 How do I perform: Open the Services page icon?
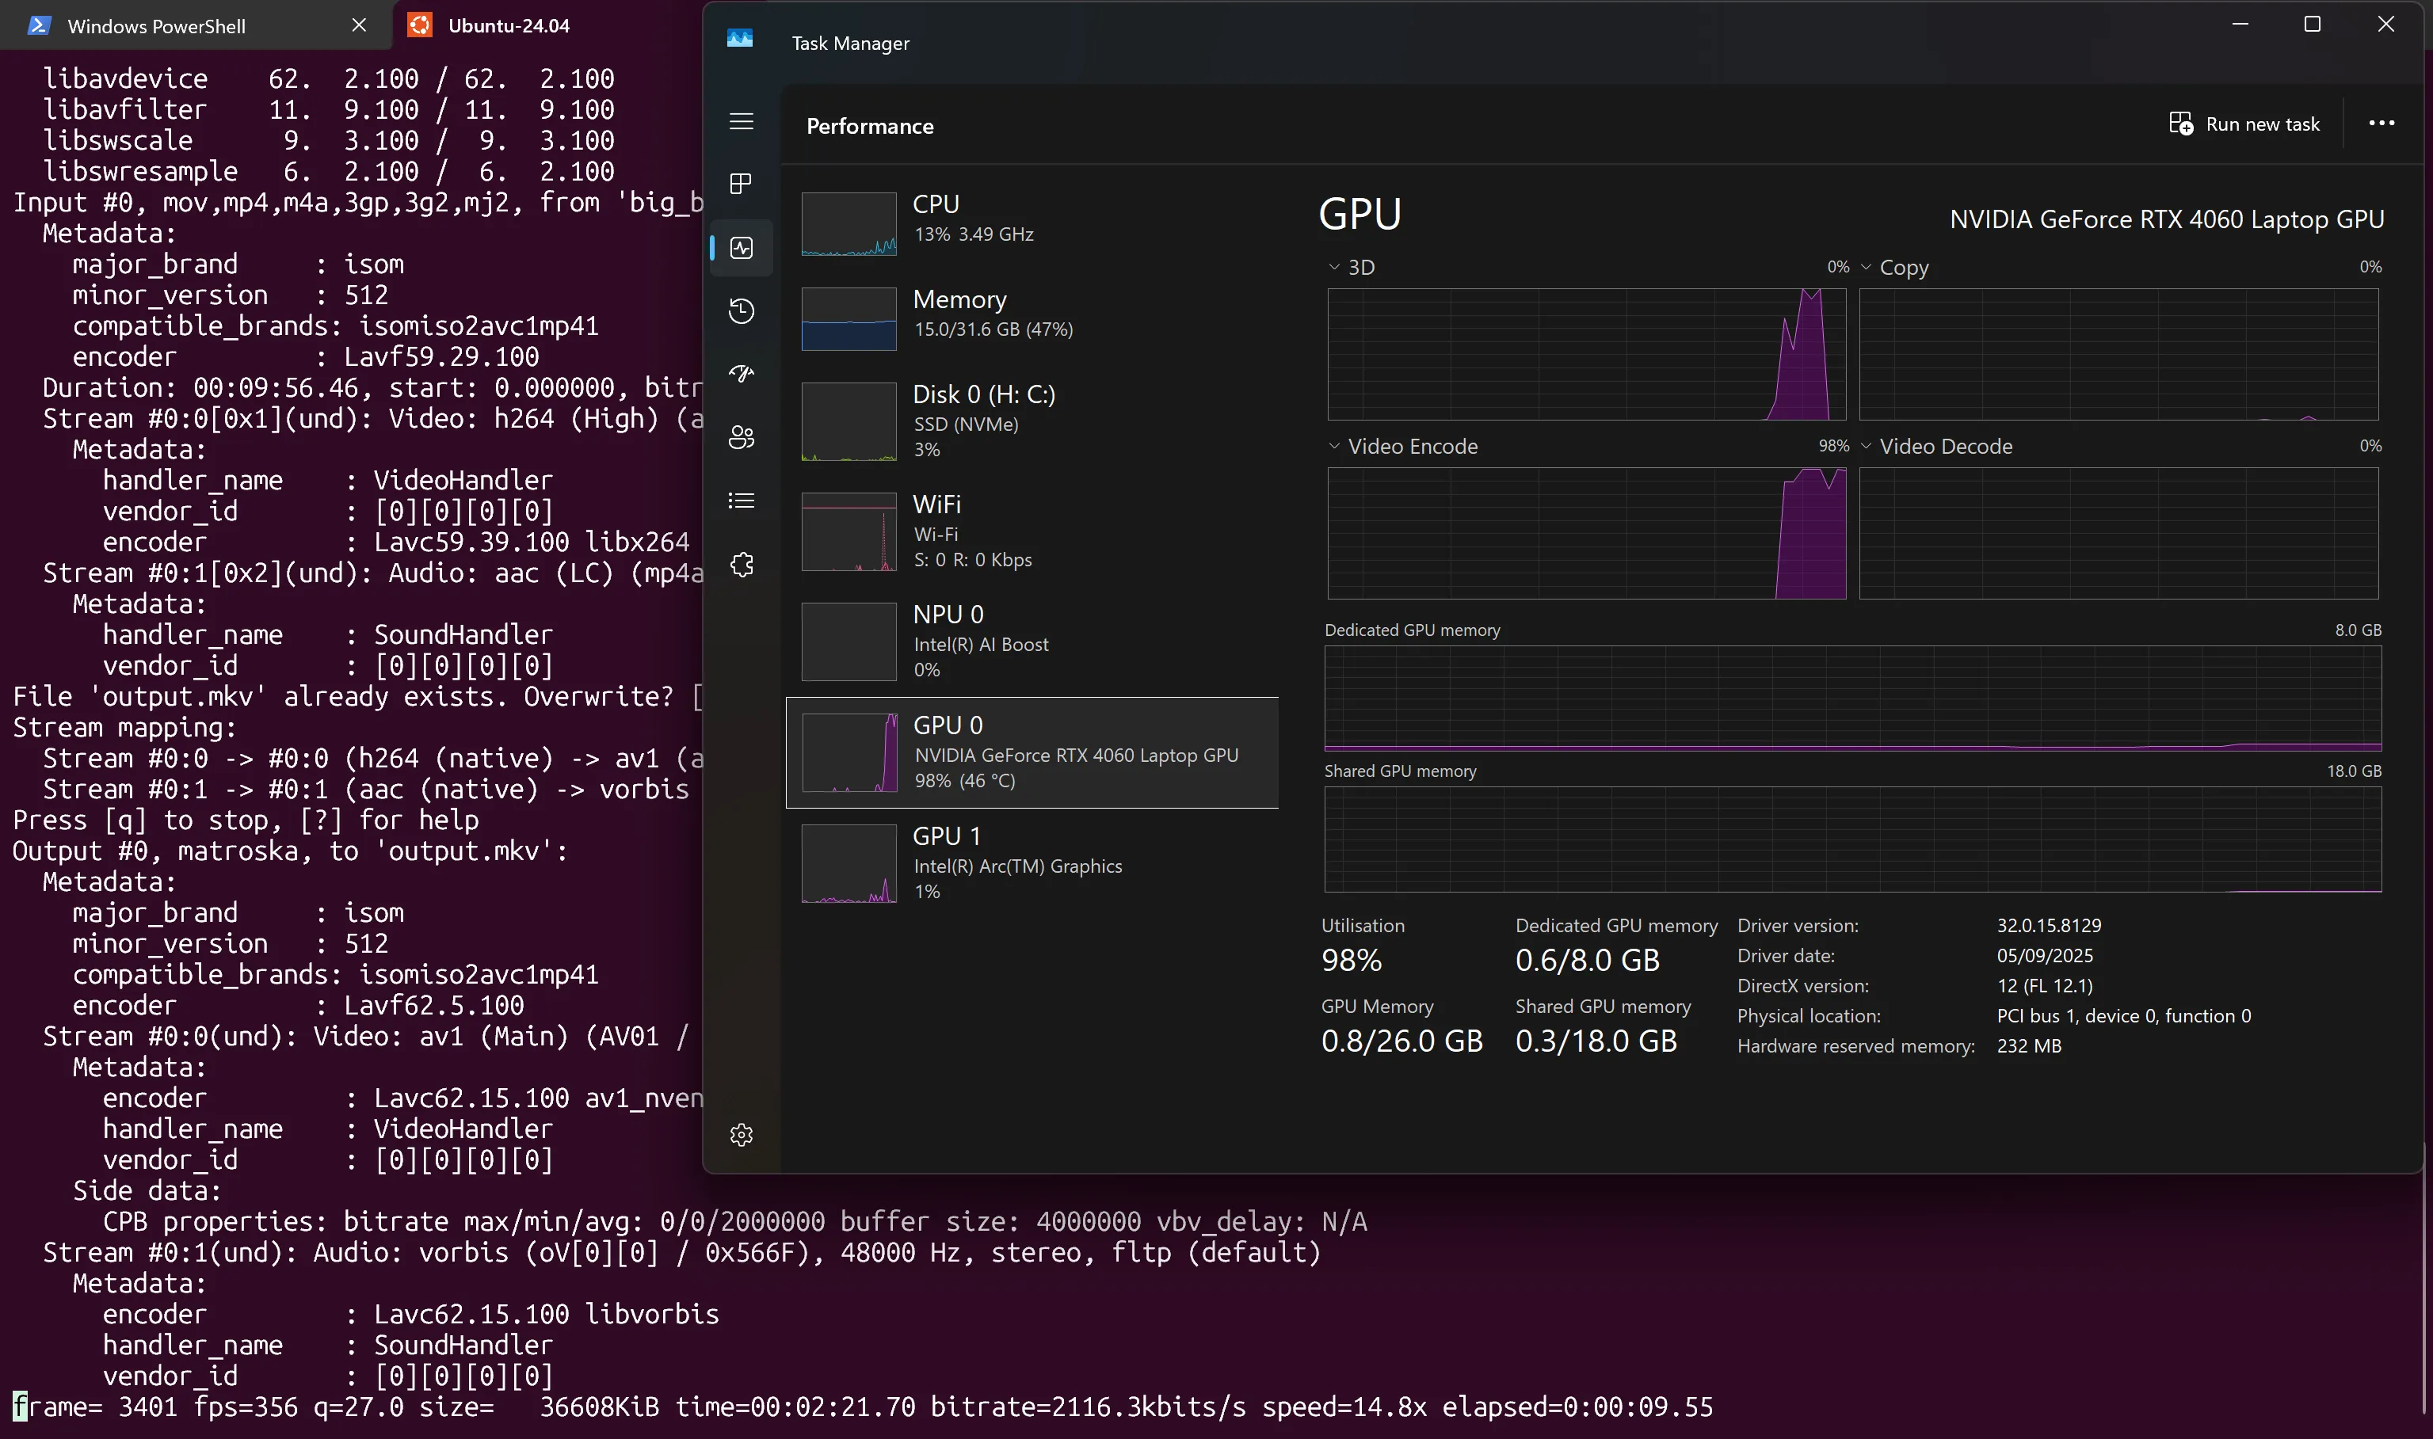741,563
